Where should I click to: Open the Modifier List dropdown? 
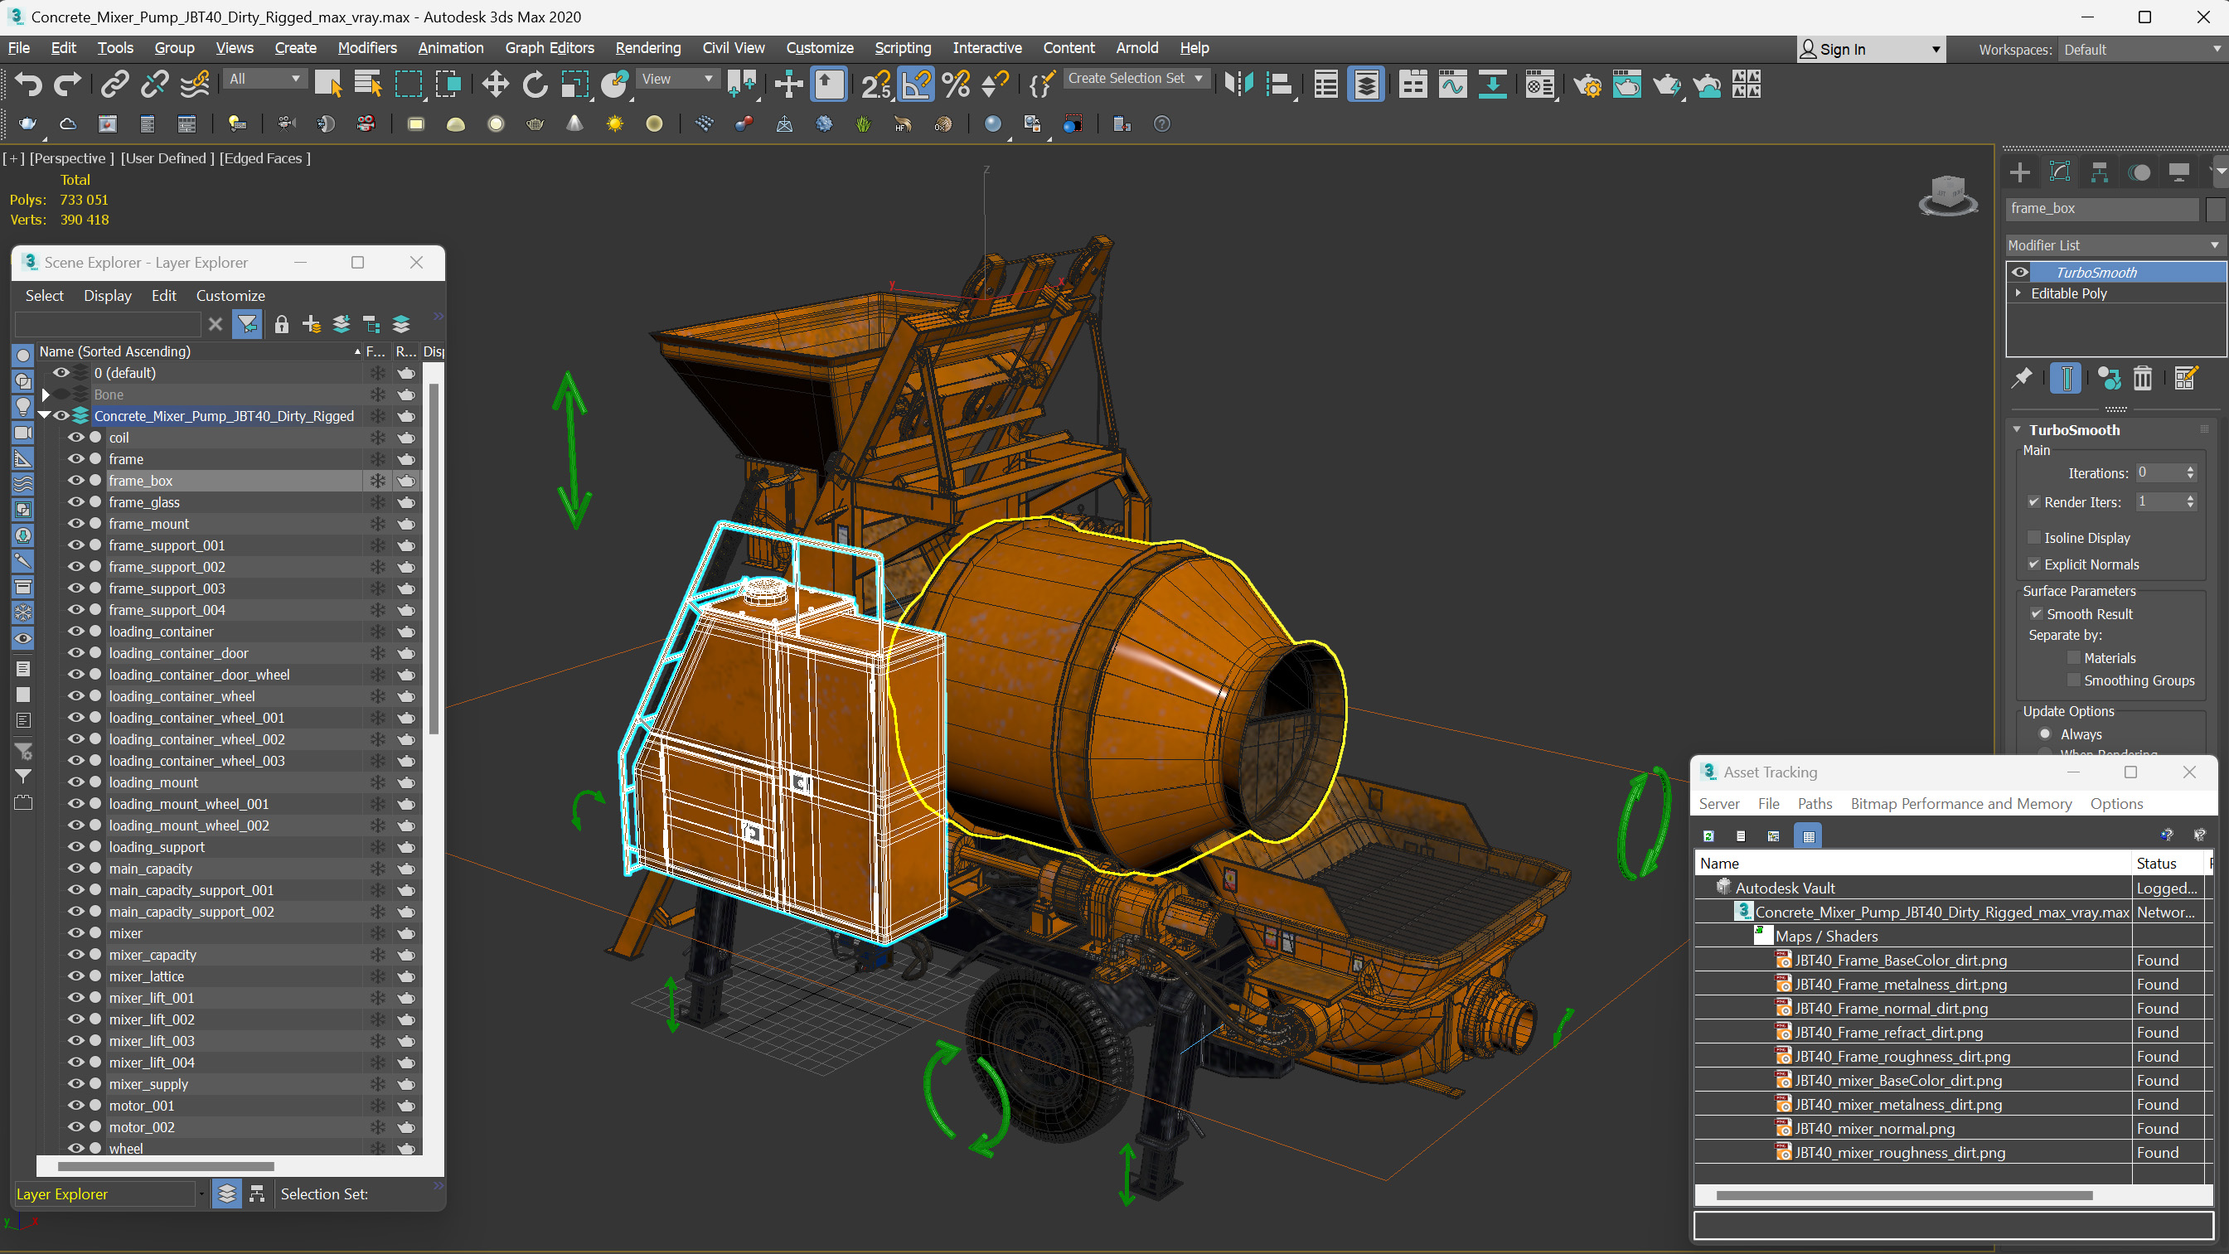click(x=2115, y=245)
